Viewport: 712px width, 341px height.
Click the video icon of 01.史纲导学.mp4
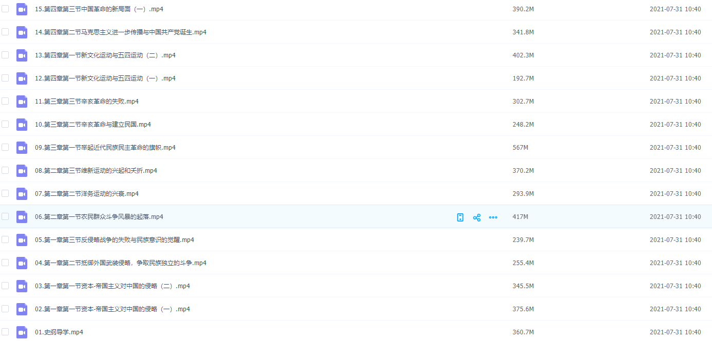(22, 332)
